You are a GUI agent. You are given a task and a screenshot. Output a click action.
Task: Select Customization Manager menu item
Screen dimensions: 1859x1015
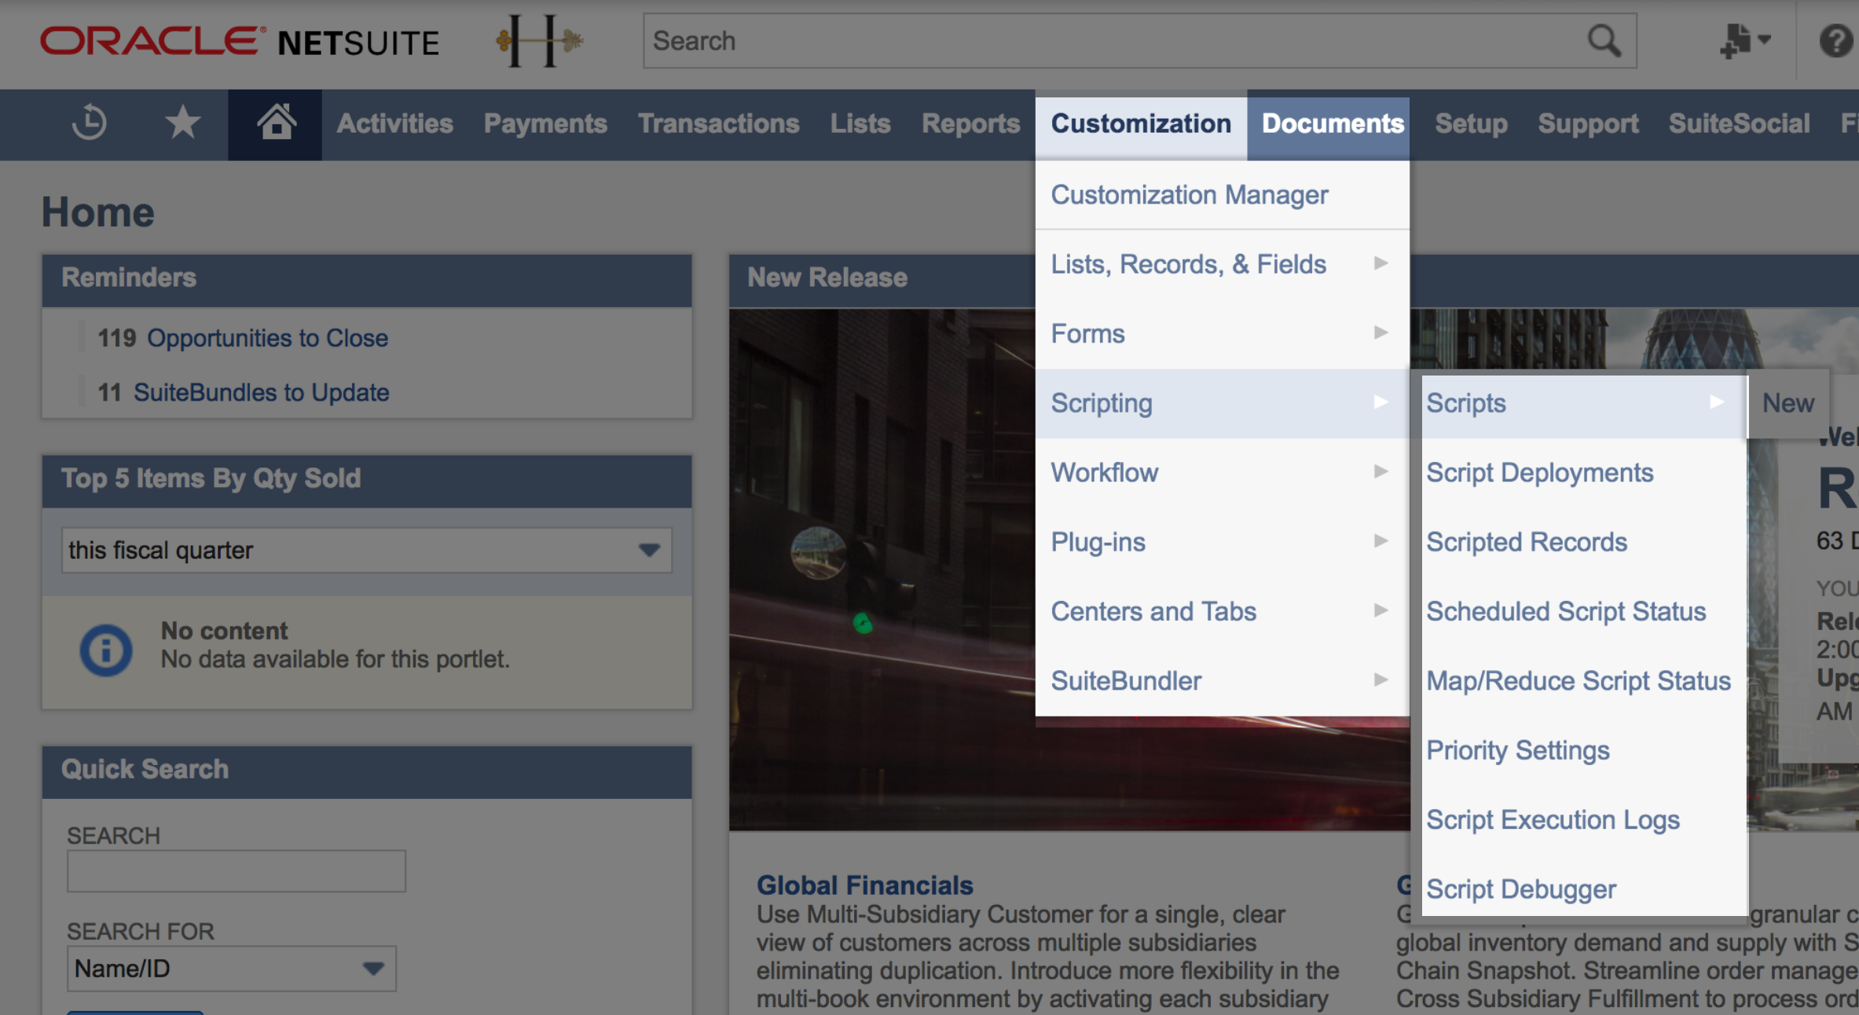click(1222, 195)
